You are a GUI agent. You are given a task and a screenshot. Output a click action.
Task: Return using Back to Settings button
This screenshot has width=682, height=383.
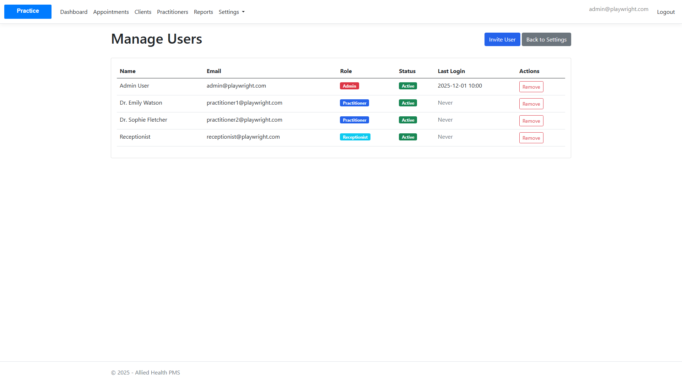[546, 39]
